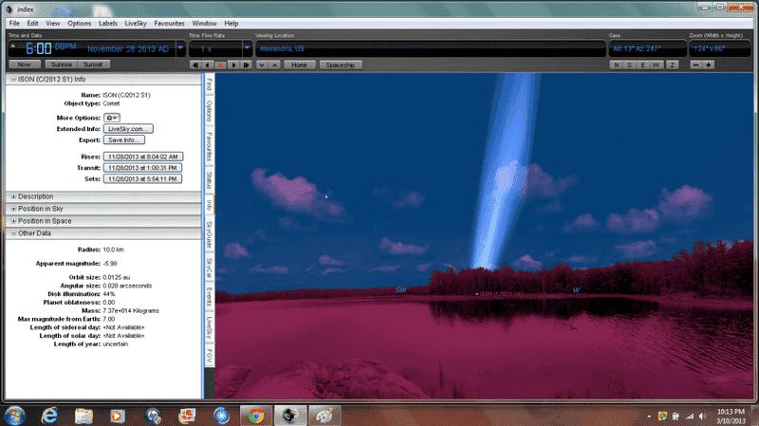
Task: Turn gaze to West with W button
Action: tap(657, 65)
